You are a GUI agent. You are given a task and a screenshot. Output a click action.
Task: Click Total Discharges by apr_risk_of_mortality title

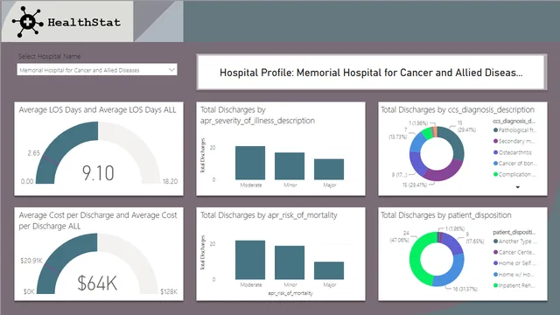pos(269,215)
